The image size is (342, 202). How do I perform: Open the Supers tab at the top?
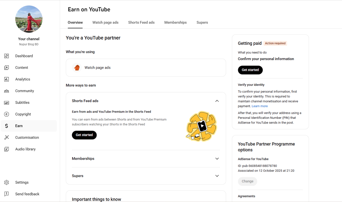point(202,22)
